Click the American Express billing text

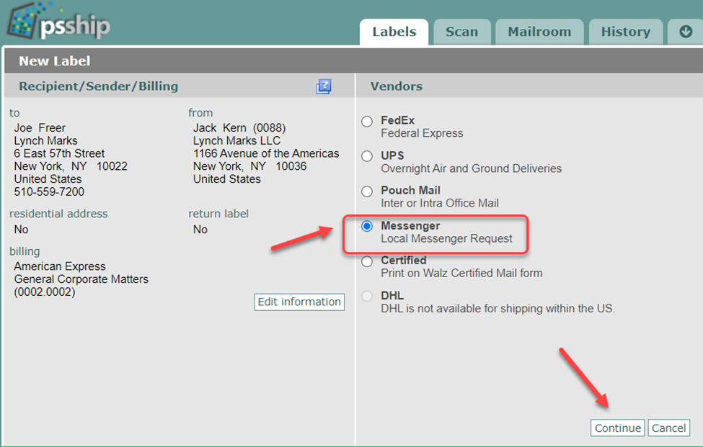(60, 266)
